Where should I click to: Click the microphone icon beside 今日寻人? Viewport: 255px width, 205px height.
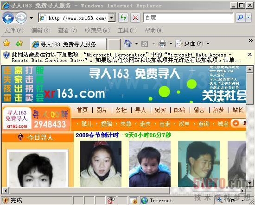(x=20, y=137)
